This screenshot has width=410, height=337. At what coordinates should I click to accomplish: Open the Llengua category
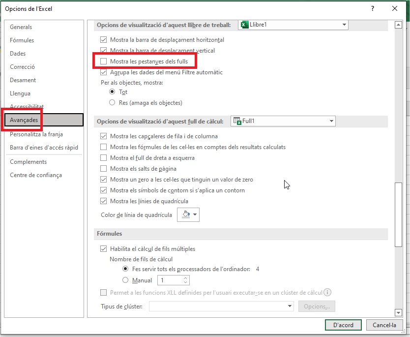tap(20, 93)
